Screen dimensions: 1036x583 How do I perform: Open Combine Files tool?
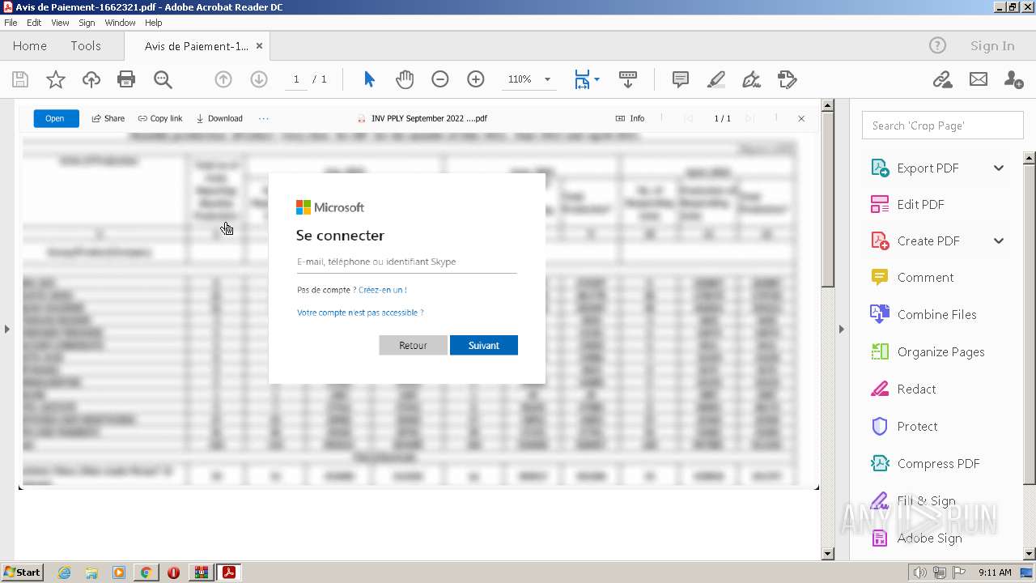[936, 314]
